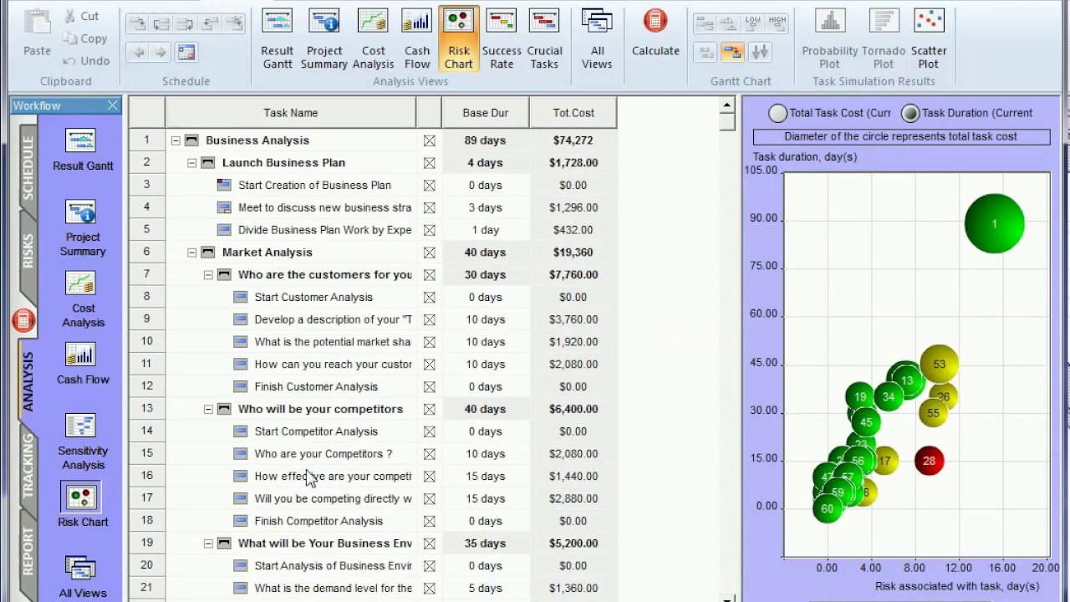Toggle checkbox for Finish Competitor Analysis row
The width and height of the screenshot is (1070, 602).
point(429,521)
